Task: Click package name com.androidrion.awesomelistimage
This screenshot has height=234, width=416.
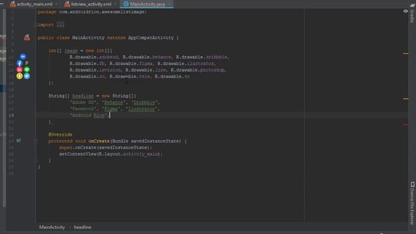Action: [x=101, y=12]
